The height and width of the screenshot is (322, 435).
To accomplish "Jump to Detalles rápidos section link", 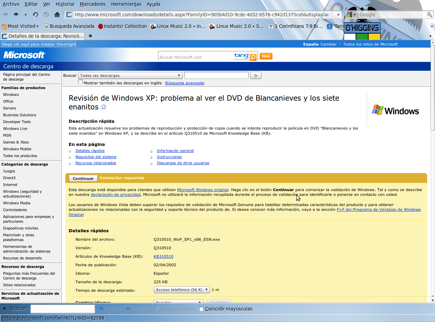I will [x=90, y=151].
